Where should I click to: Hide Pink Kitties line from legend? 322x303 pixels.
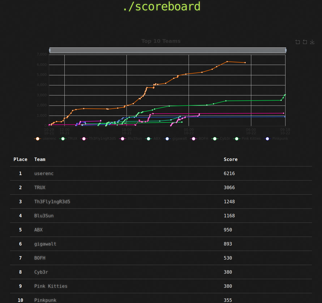[x=248, y=139]
